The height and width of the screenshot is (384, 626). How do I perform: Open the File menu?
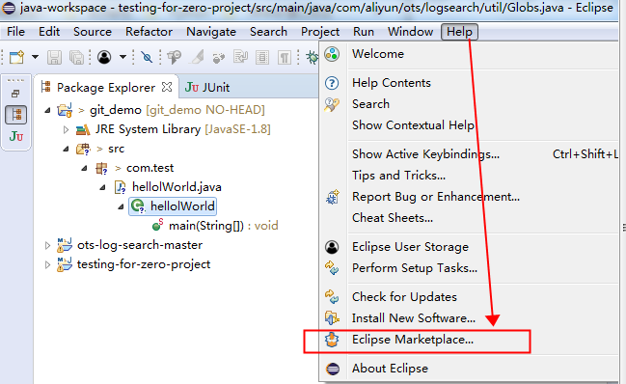[15, 32]
